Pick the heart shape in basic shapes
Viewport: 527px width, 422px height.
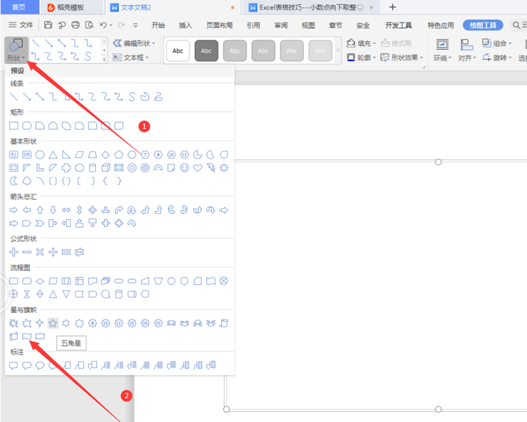(x=198, y=168)
